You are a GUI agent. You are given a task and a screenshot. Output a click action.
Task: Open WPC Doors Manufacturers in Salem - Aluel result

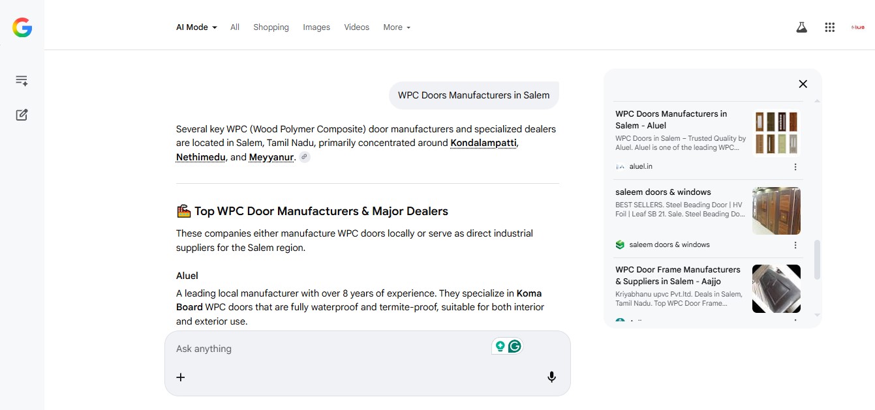point(671,119)
